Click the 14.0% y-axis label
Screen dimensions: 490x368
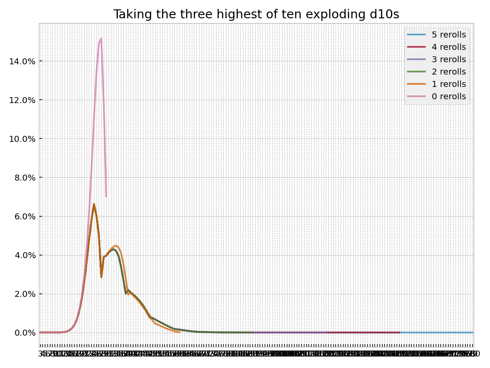[22, 61]
